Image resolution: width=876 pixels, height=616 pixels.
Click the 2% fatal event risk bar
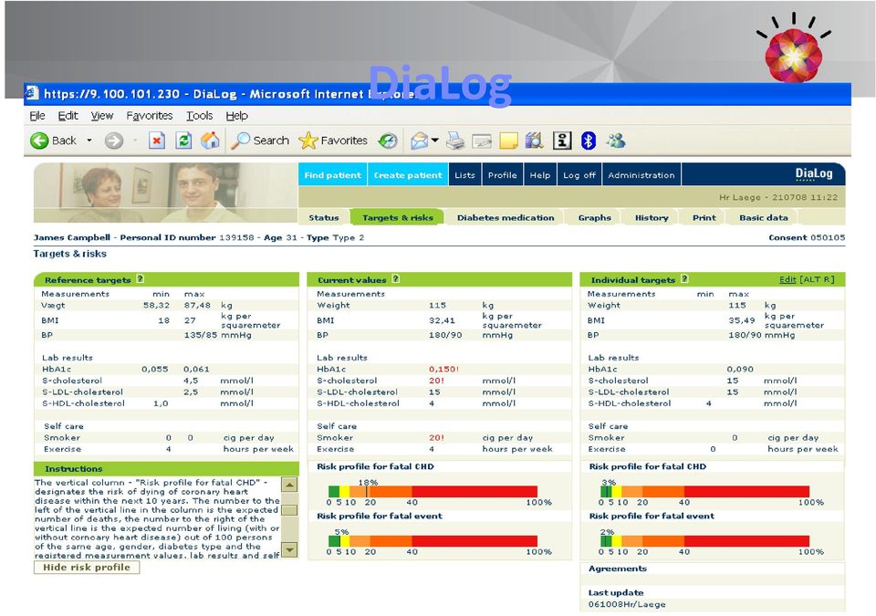click(705, 541)
